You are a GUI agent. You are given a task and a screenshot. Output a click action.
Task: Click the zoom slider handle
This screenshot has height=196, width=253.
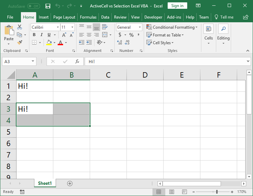(217, 192)
